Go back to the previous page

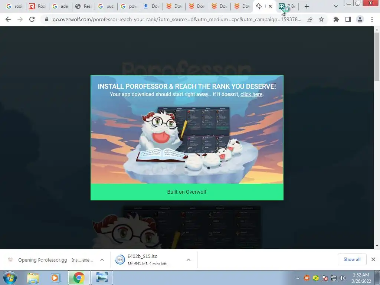[8, 19]
